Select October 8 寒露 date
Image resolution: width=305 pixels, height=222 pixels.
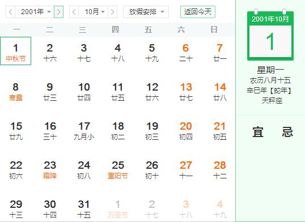[15, 92]
